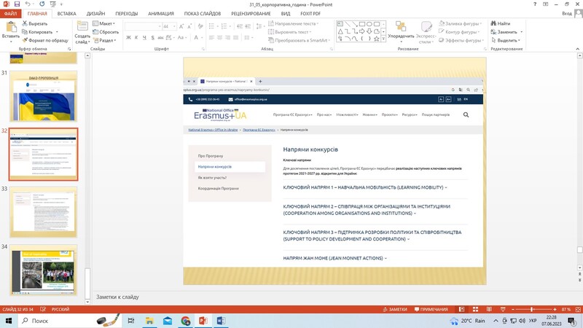
Task: Toggle Normal view button in status bar
Action: point(462,310)
